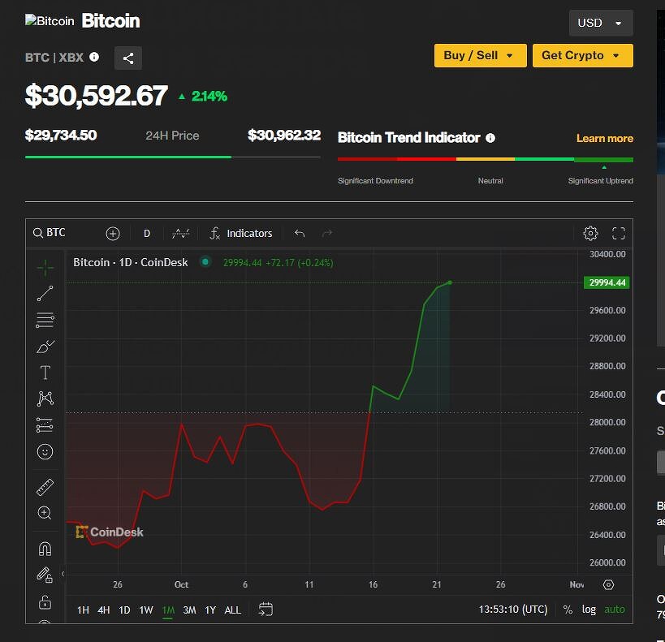Switch to the 1Y timeframe
This screenshot has height=642, width=665.
click(x=210, y=610)
